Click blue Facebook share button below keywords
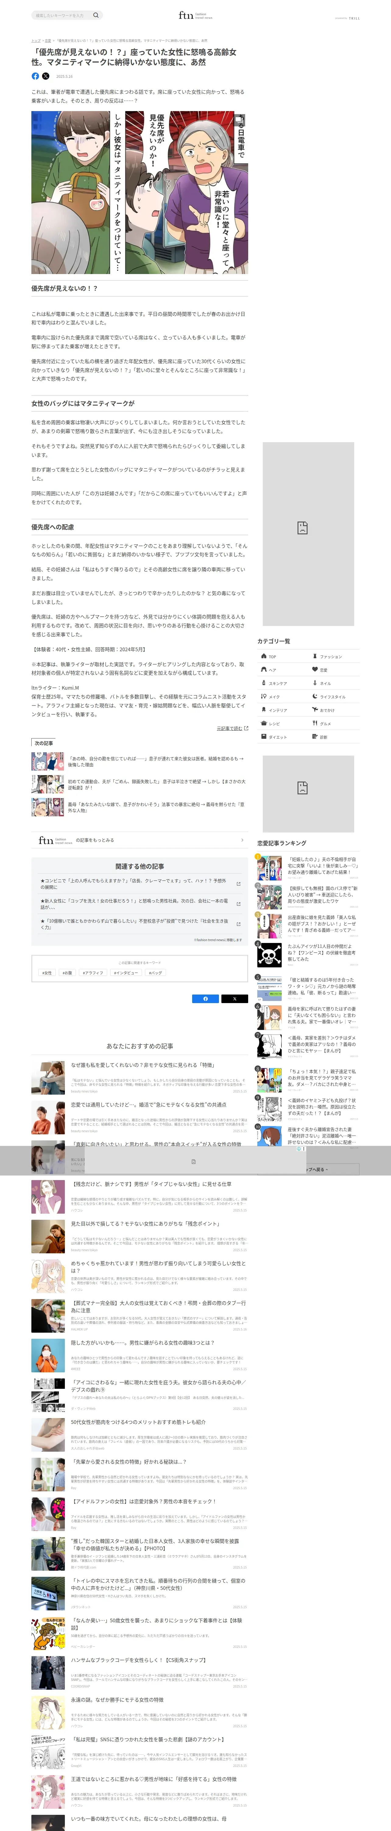Viewport: 391px width, 1831px height. pos(206,999)
